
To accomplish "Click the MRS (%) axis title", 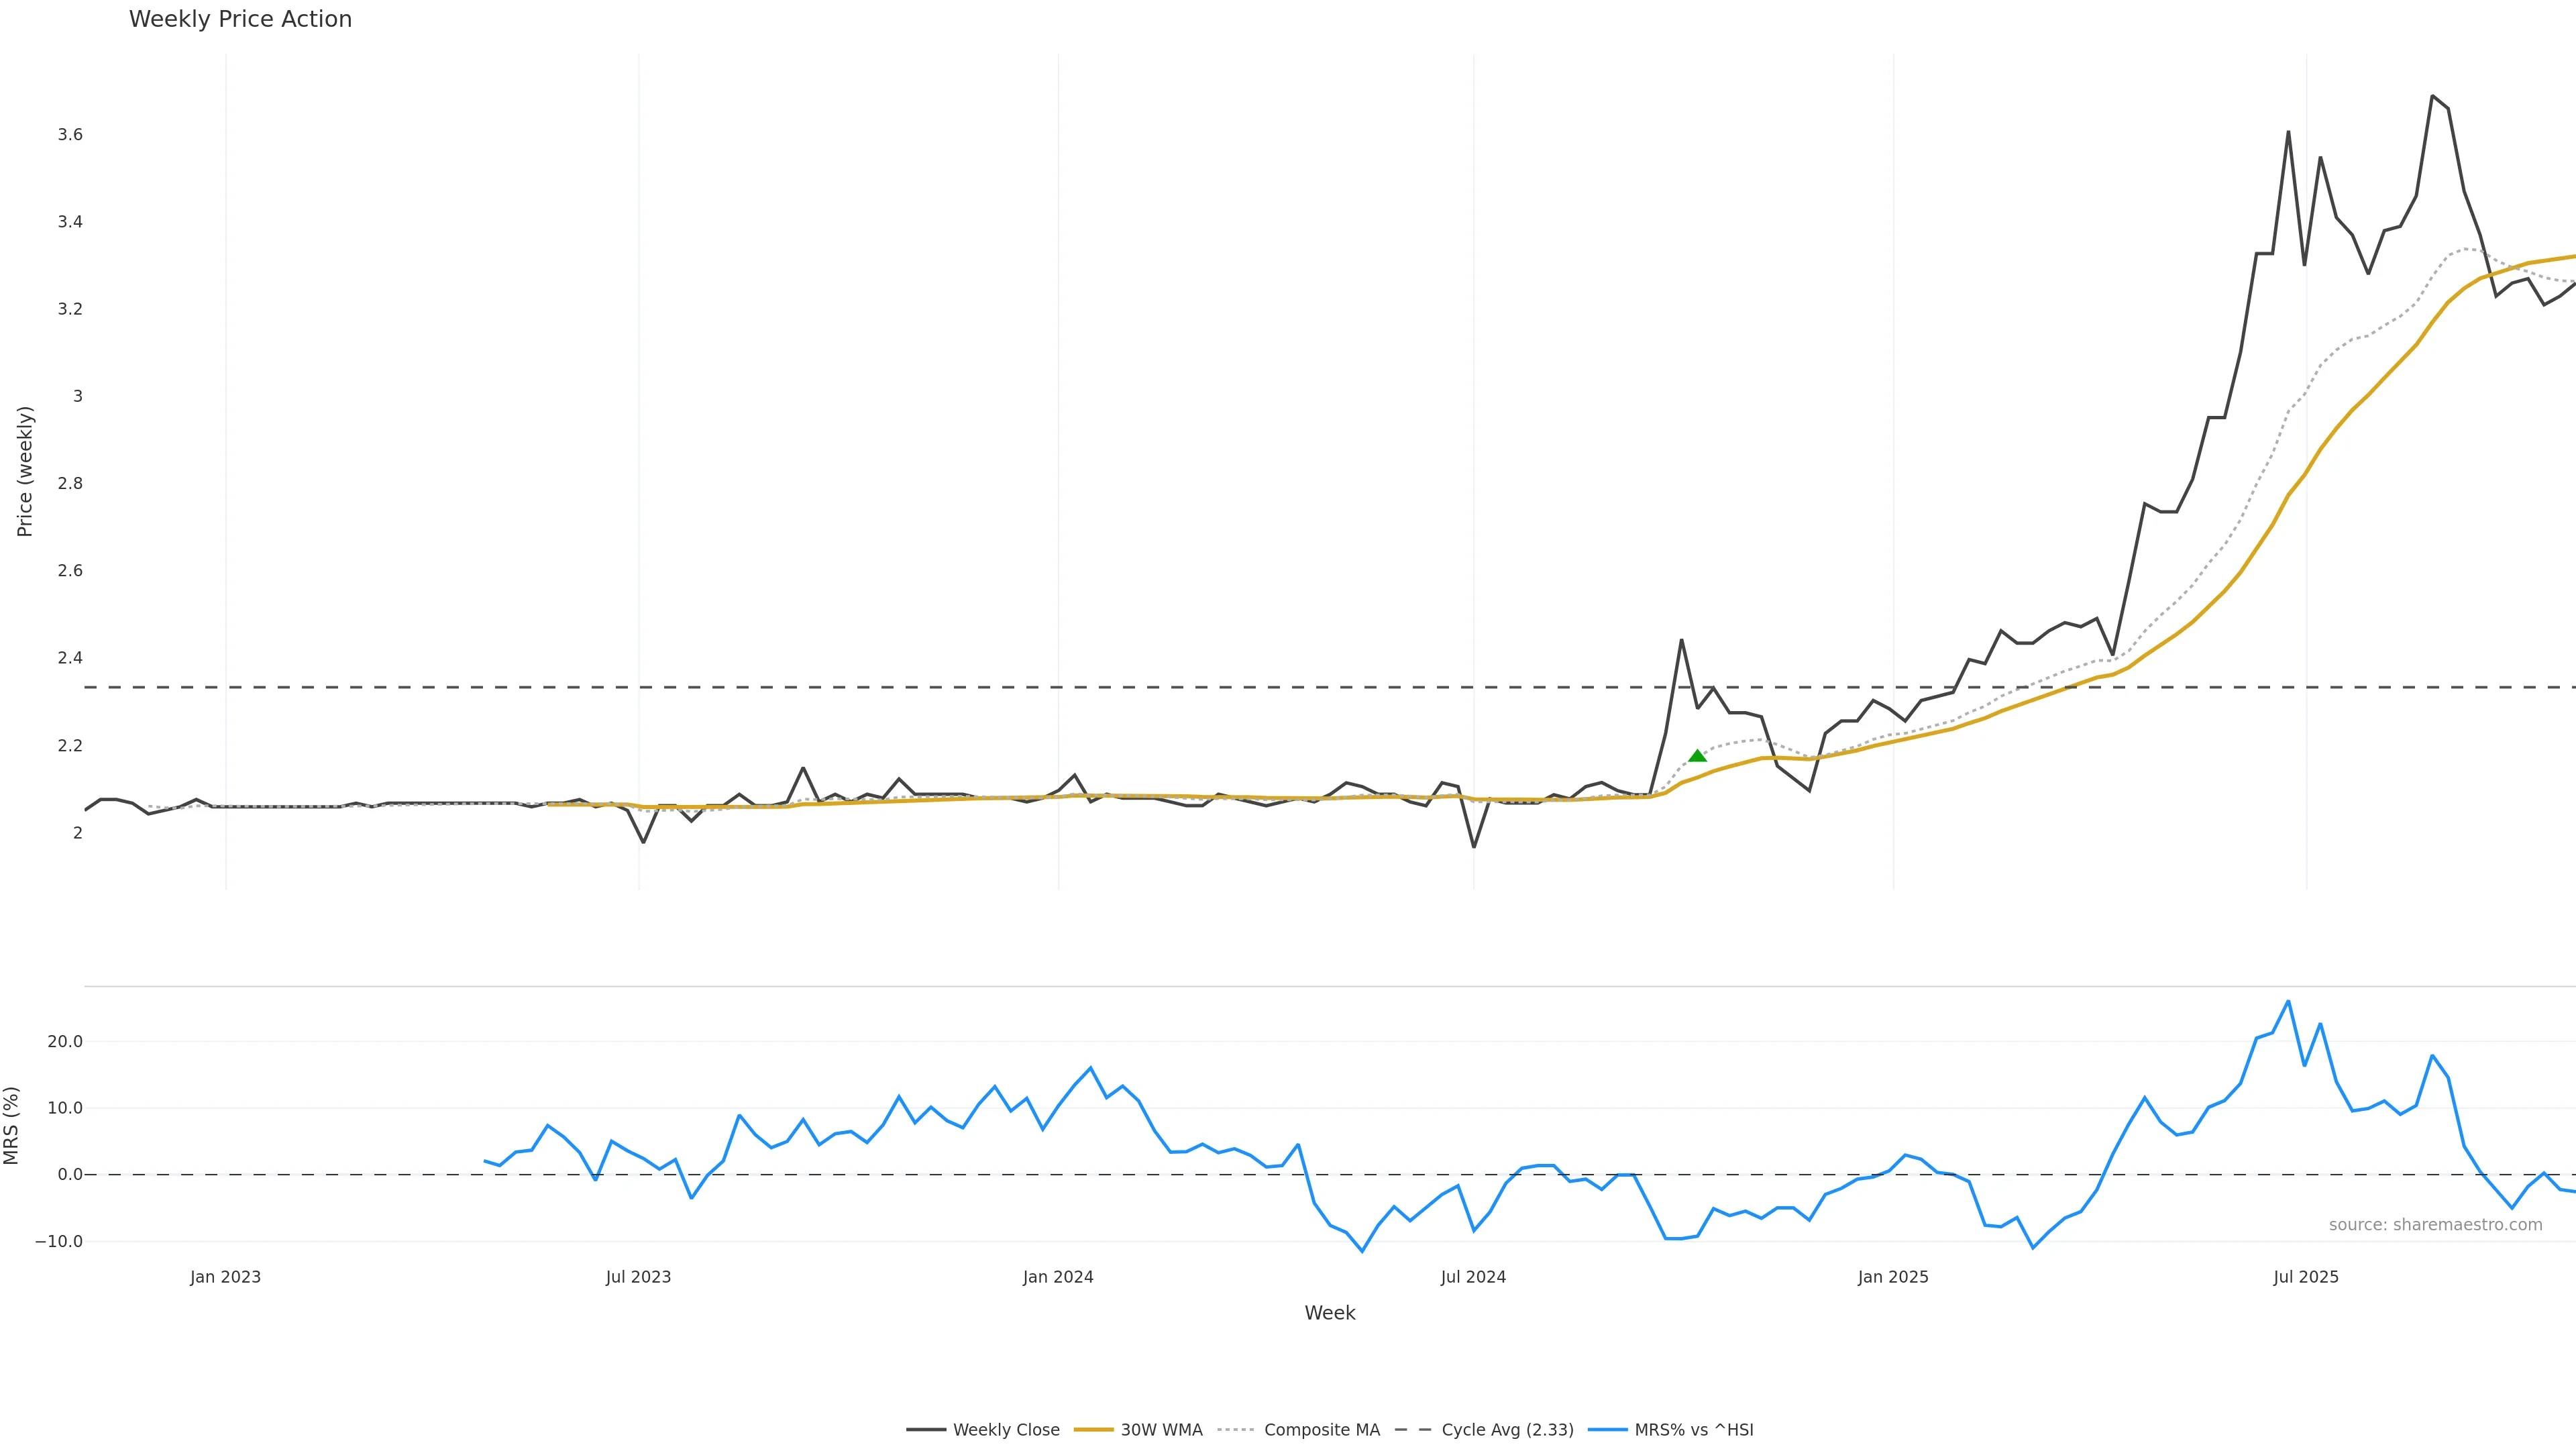I will (11, 1125).
